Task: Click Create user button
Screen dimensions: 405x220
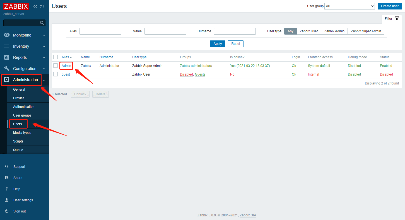Action: (390, 6)
